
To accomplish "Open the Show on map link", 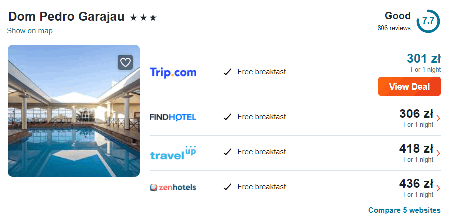I will click(x=30, y=31).
